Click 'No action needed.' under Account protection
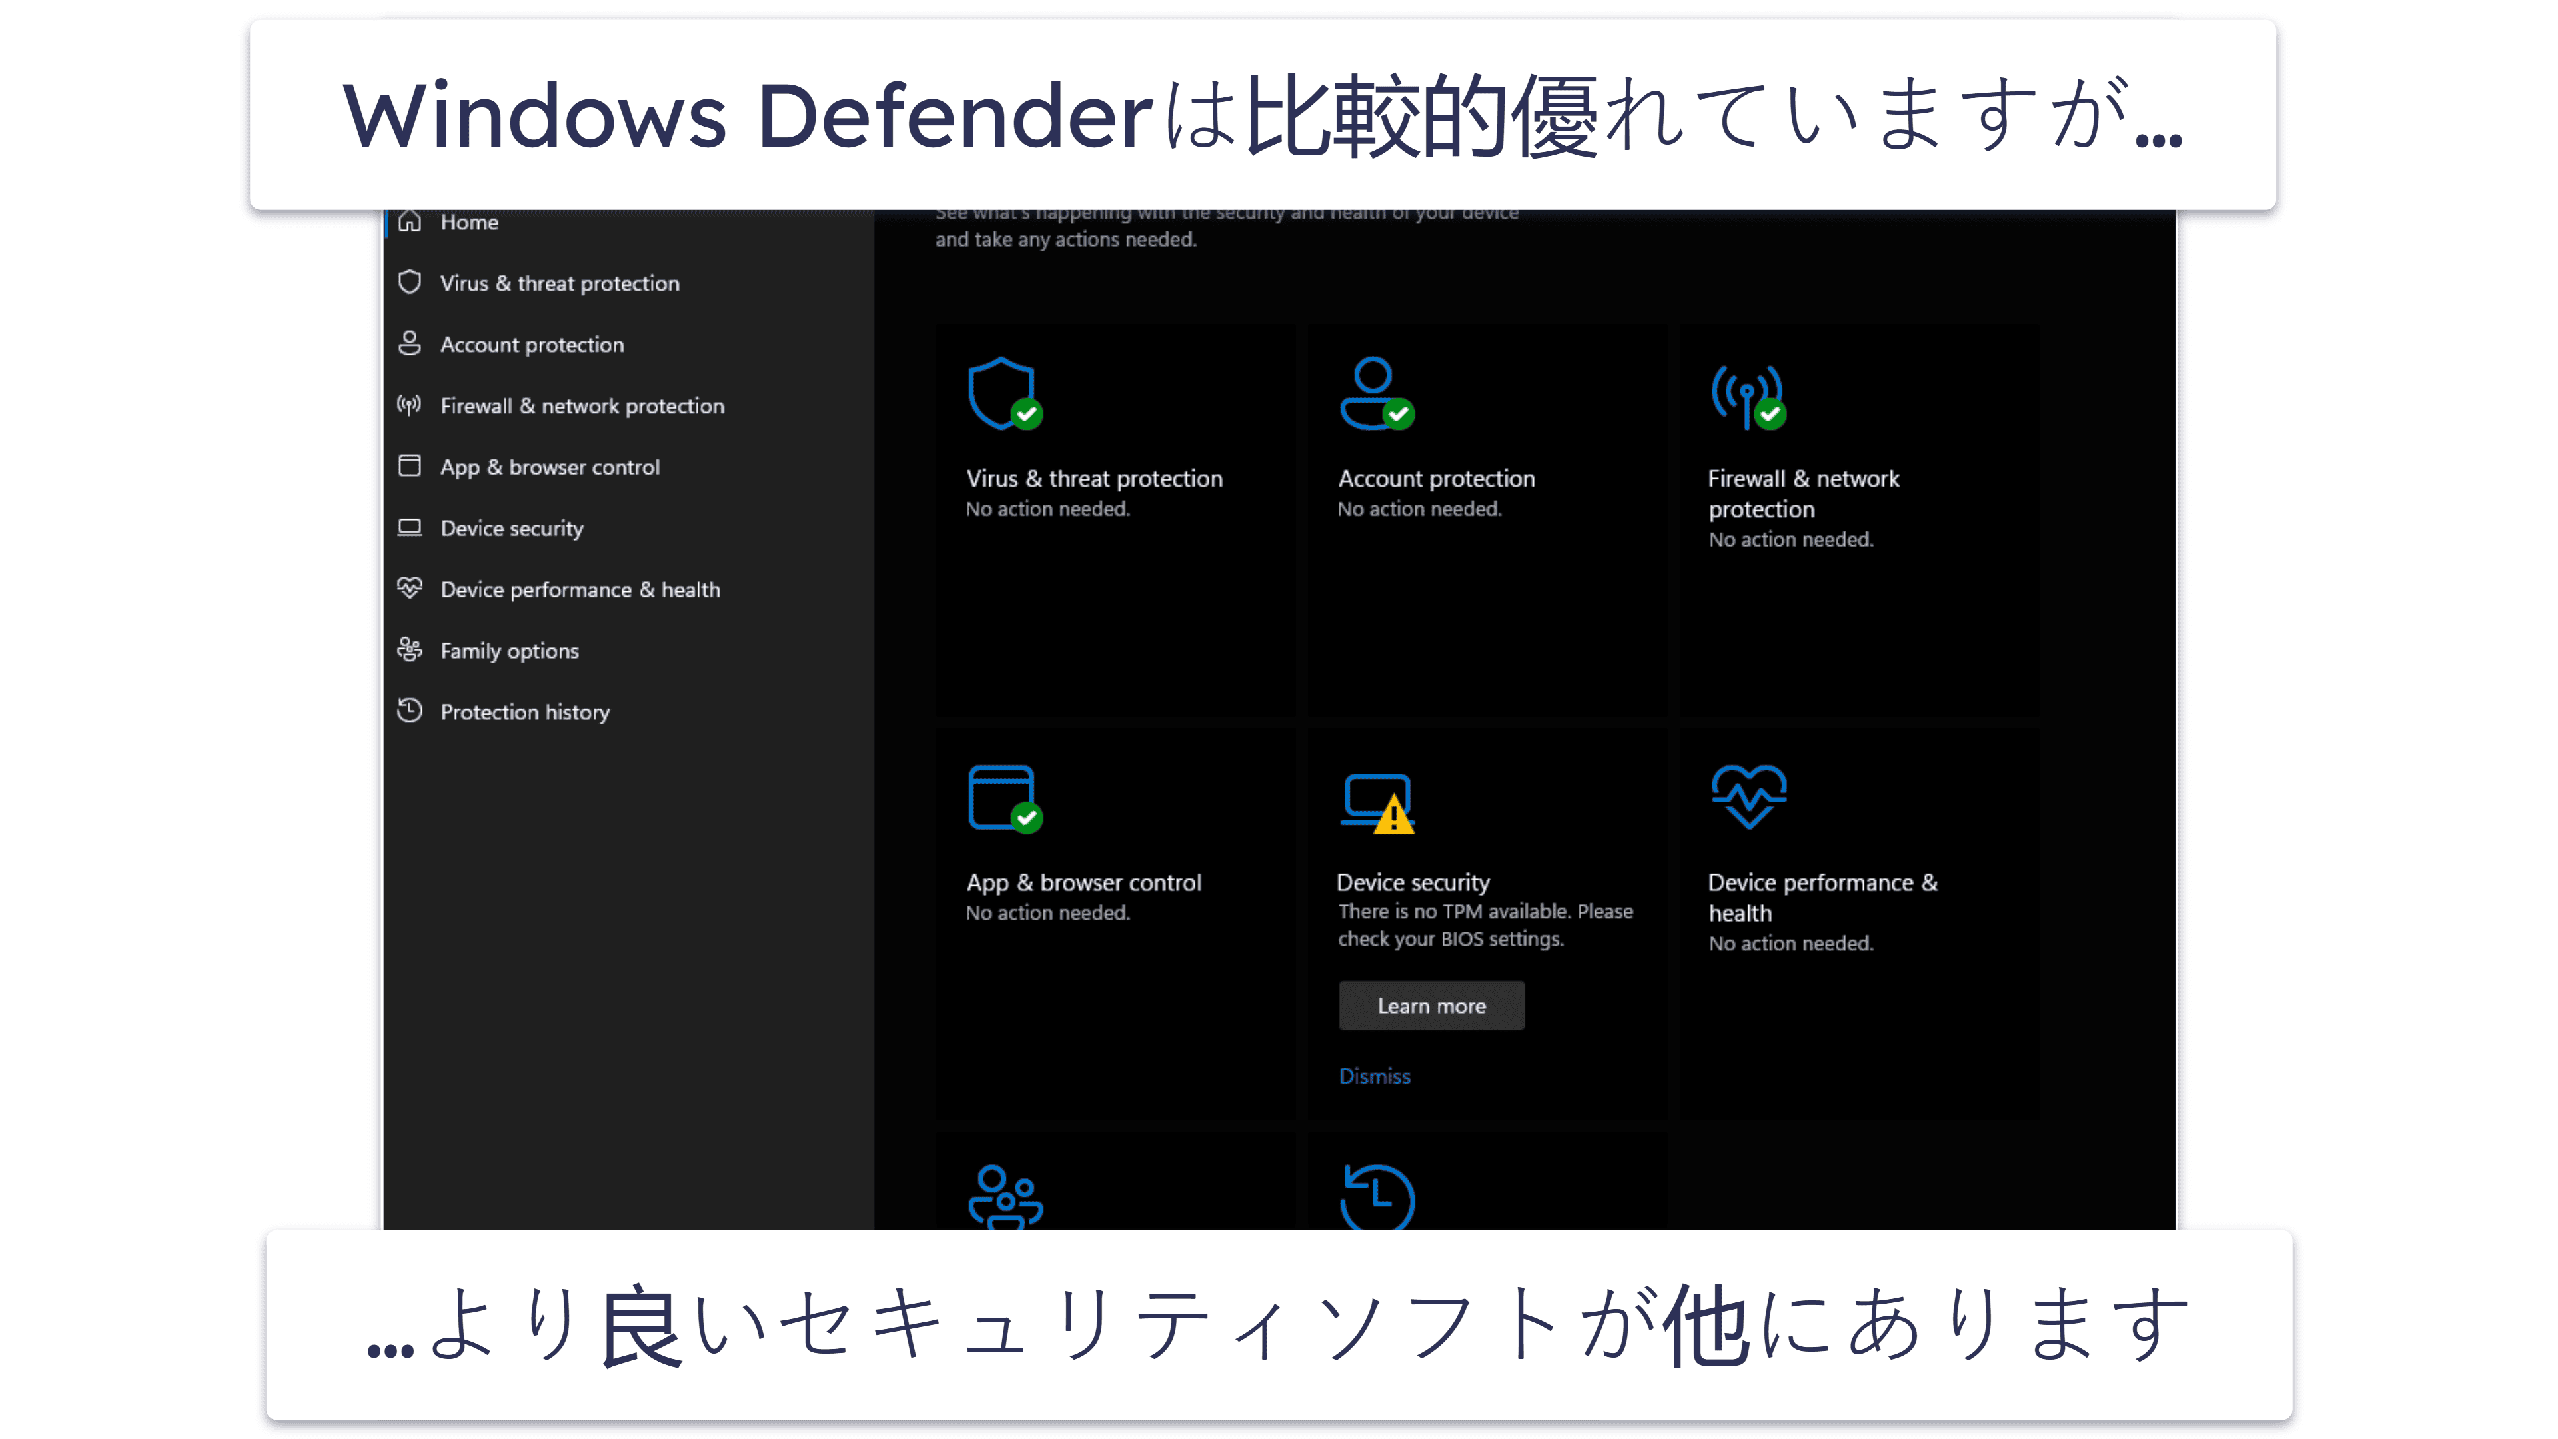 pyautogui.click(x=1419, y=509)
